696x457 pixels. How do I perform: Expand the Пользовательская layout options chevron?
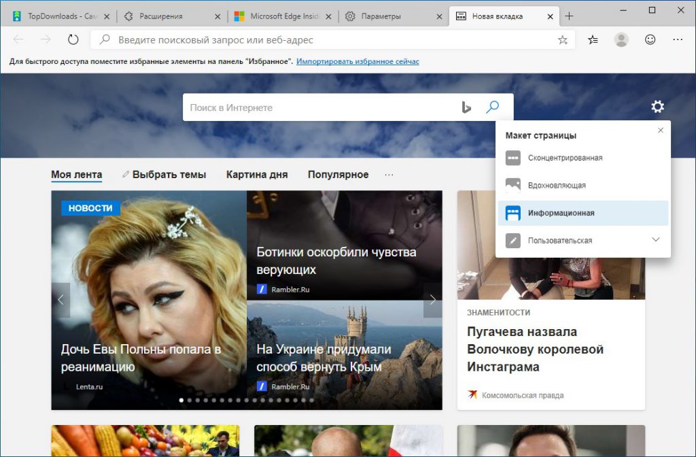click(x=655, y=239)
